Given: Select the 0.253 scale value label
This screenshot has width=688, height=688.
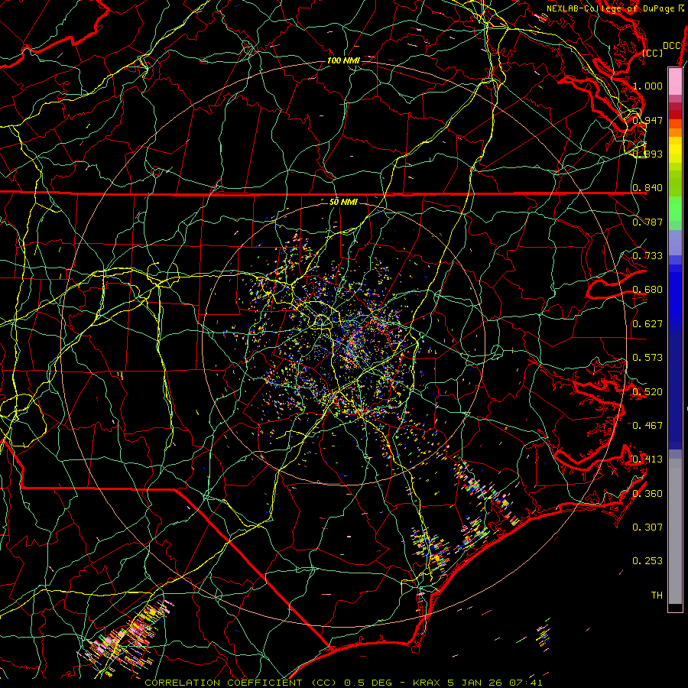Looking at the screenshot, I should tap(647, 561).
